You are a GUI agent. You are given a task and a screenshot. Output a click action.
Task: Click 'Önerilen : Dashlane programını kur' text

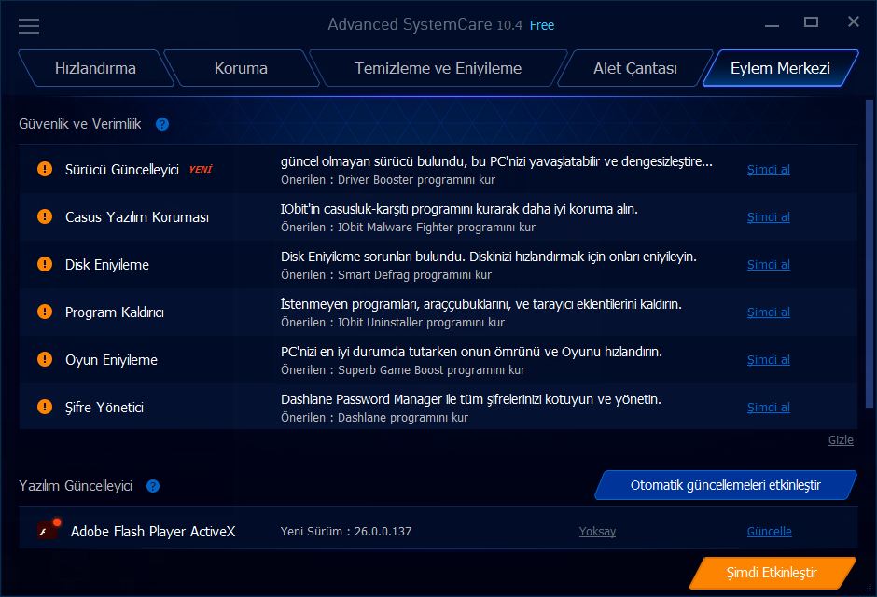[374, 417]
